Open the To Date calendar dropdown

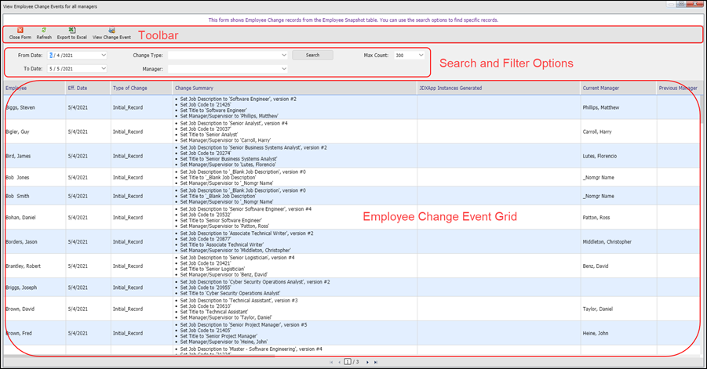(103, 69)
